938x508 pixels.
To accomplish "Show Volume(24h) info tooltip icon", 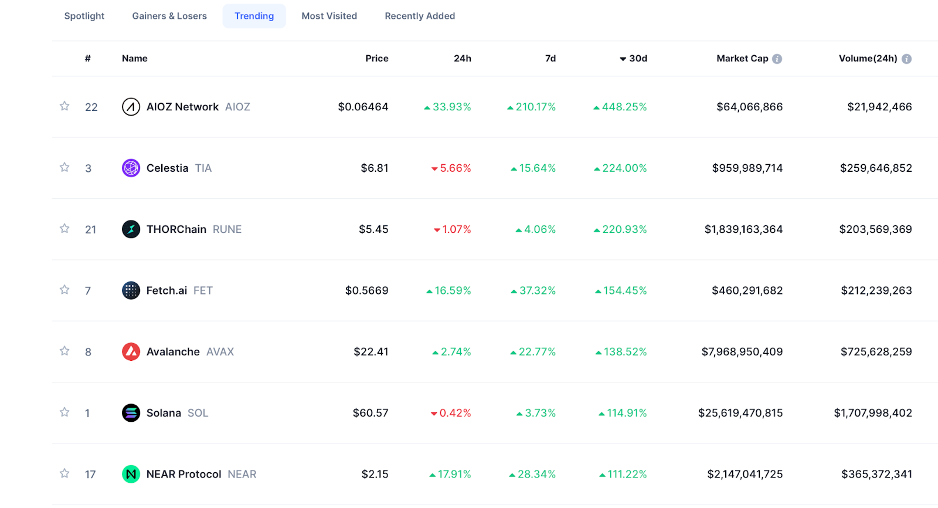I will (906, 59).
